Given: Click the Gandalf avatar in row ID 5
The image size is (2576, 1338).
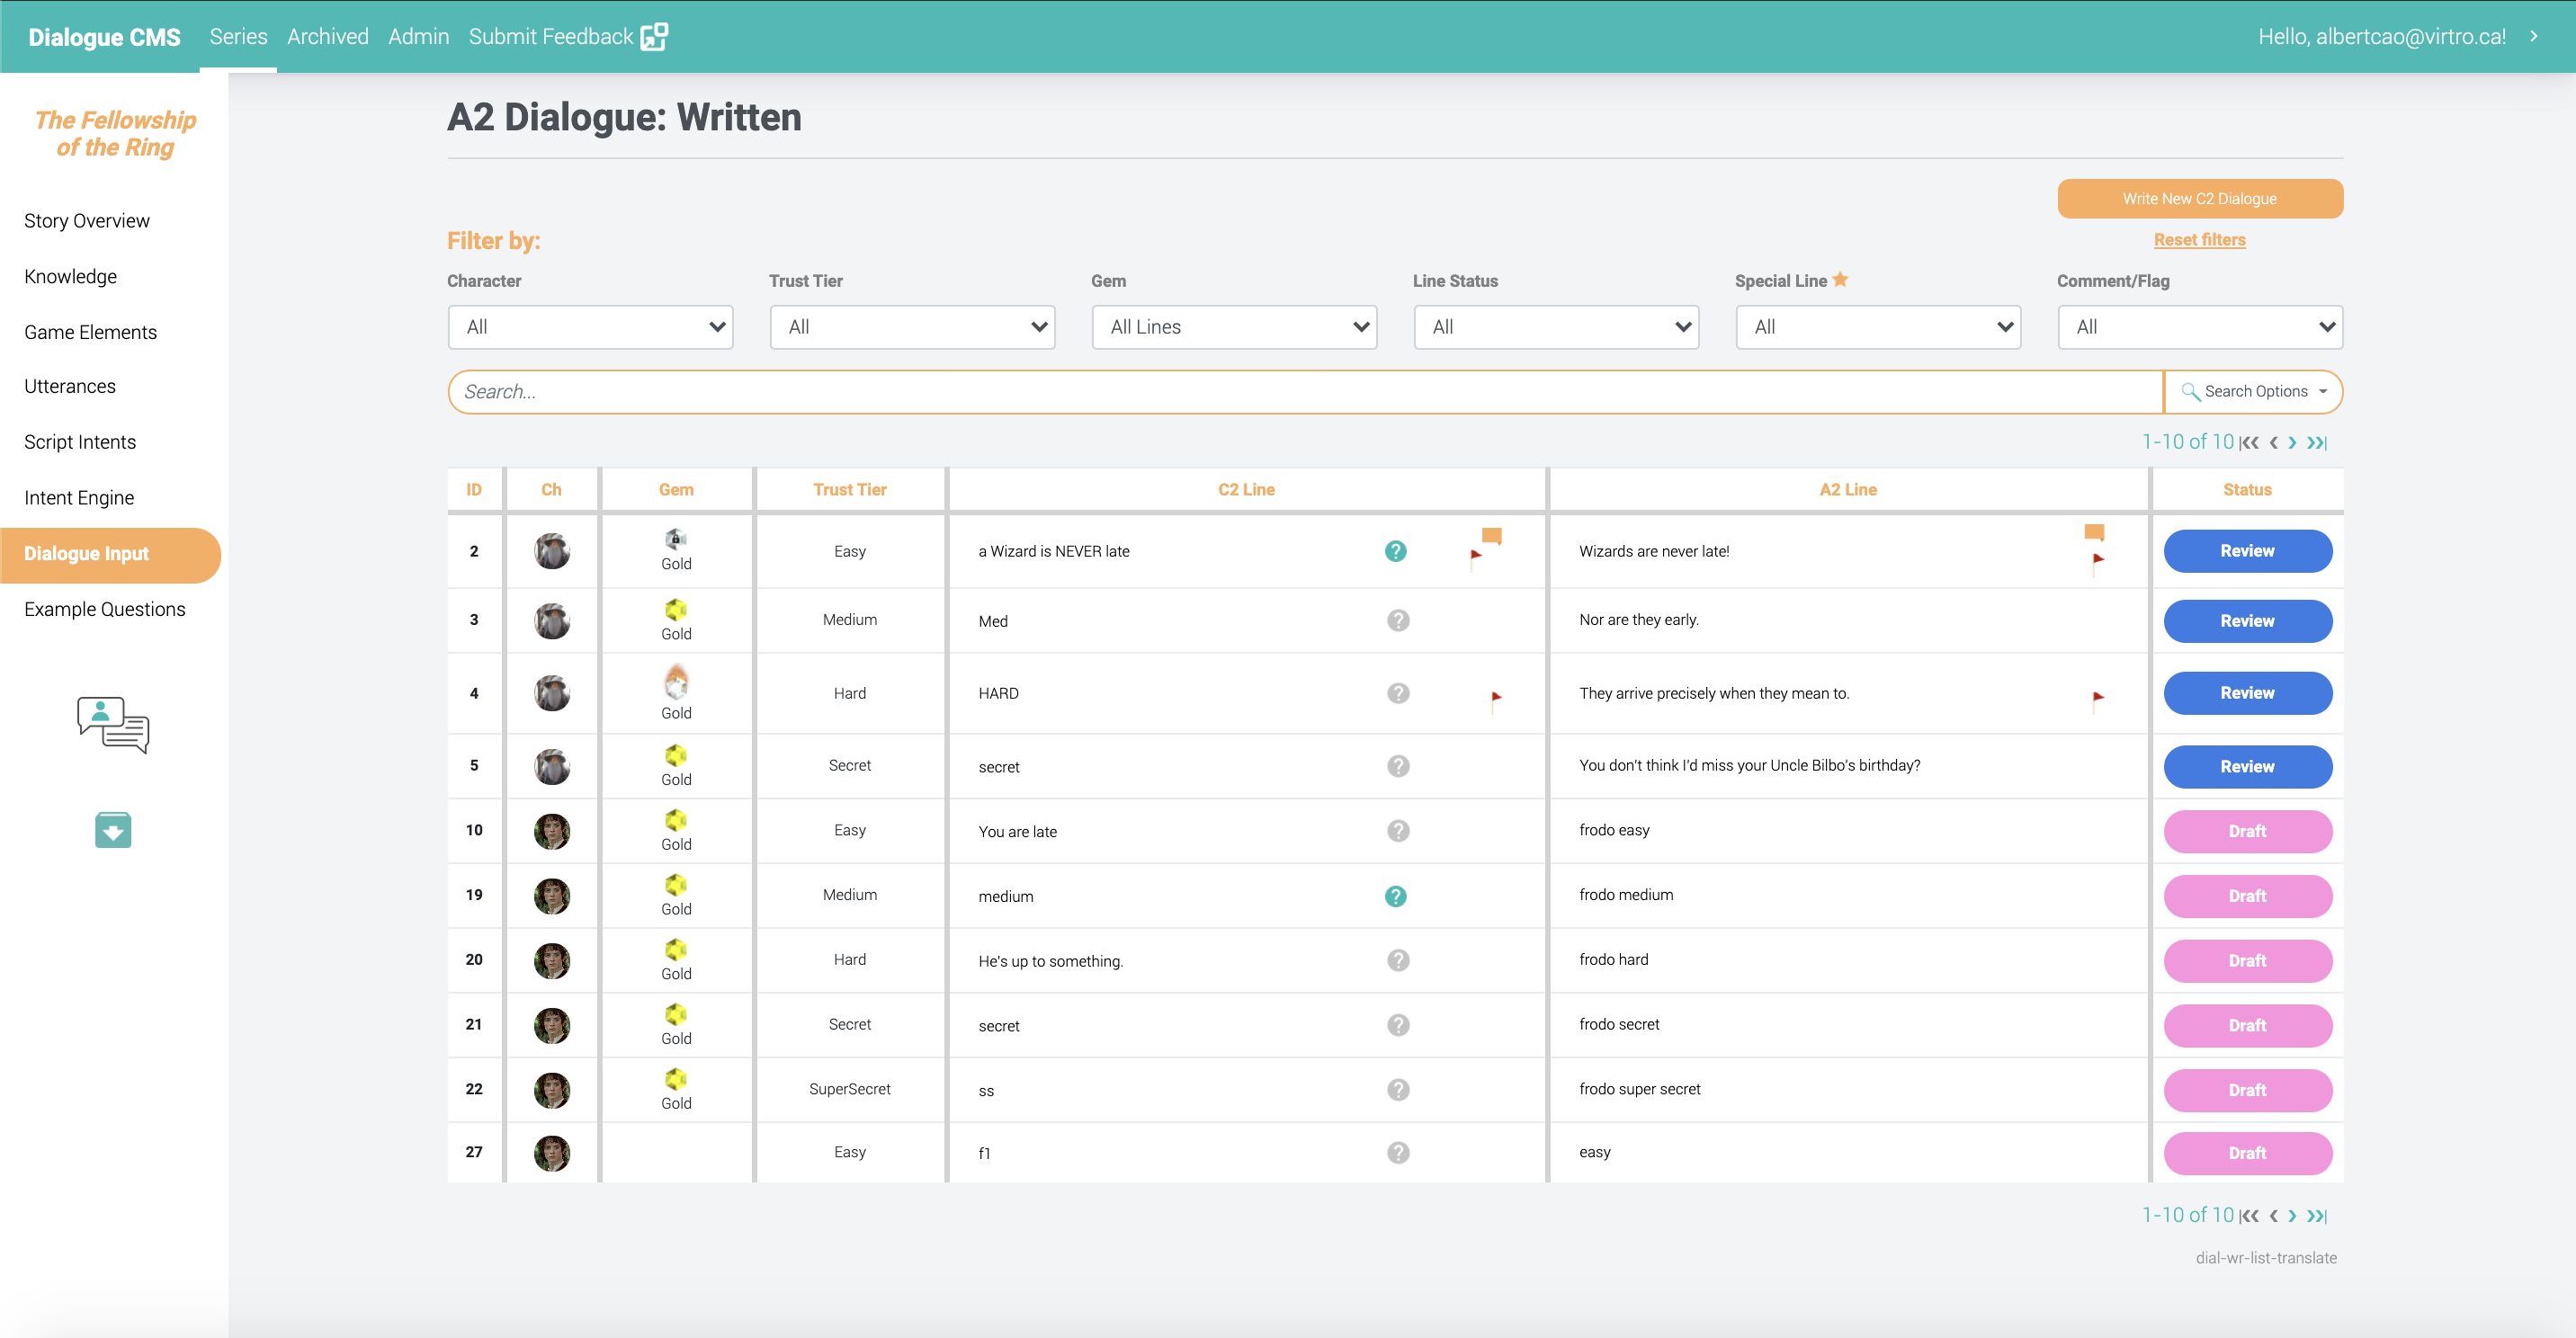Looking at the screenshot, I should click(552, 766).
